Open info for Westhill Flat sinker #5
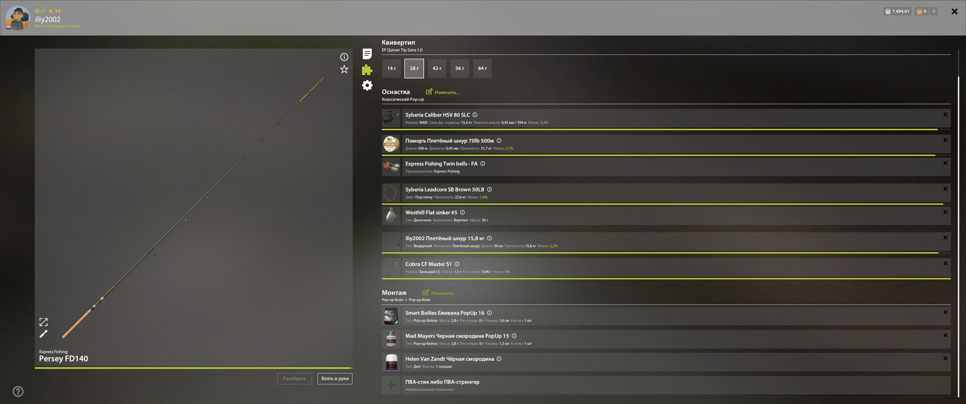The image size is (966, 404). pyautogui.click(x=462, y=213)
